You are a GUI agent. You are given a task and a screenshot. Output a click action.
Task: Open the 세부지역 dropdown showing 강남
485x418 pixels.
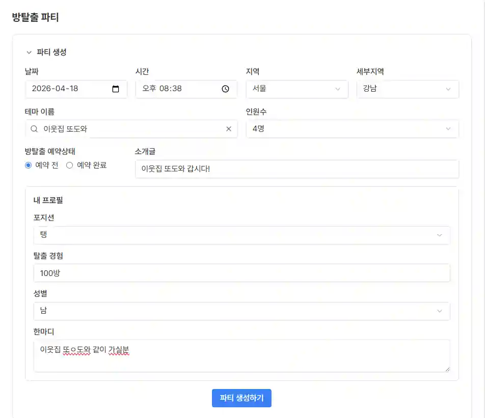(x=408, y=89)
